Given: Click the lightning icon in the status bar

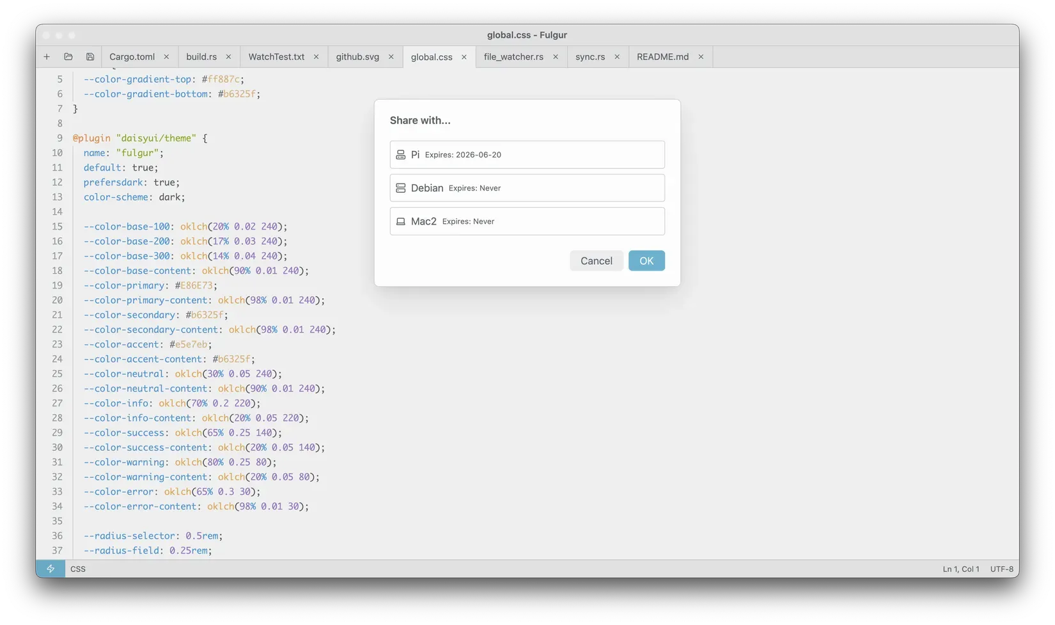Looking at the screenshot, I should (x=51, y=568).
